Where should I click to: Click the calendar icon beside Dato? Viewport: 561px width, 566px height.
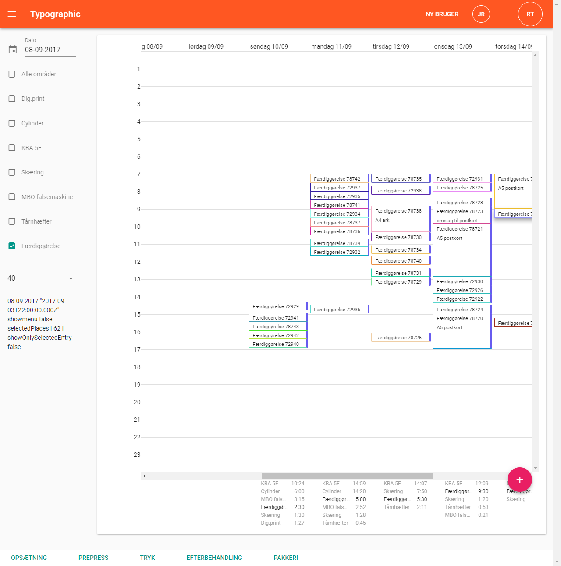coord(13,49)
